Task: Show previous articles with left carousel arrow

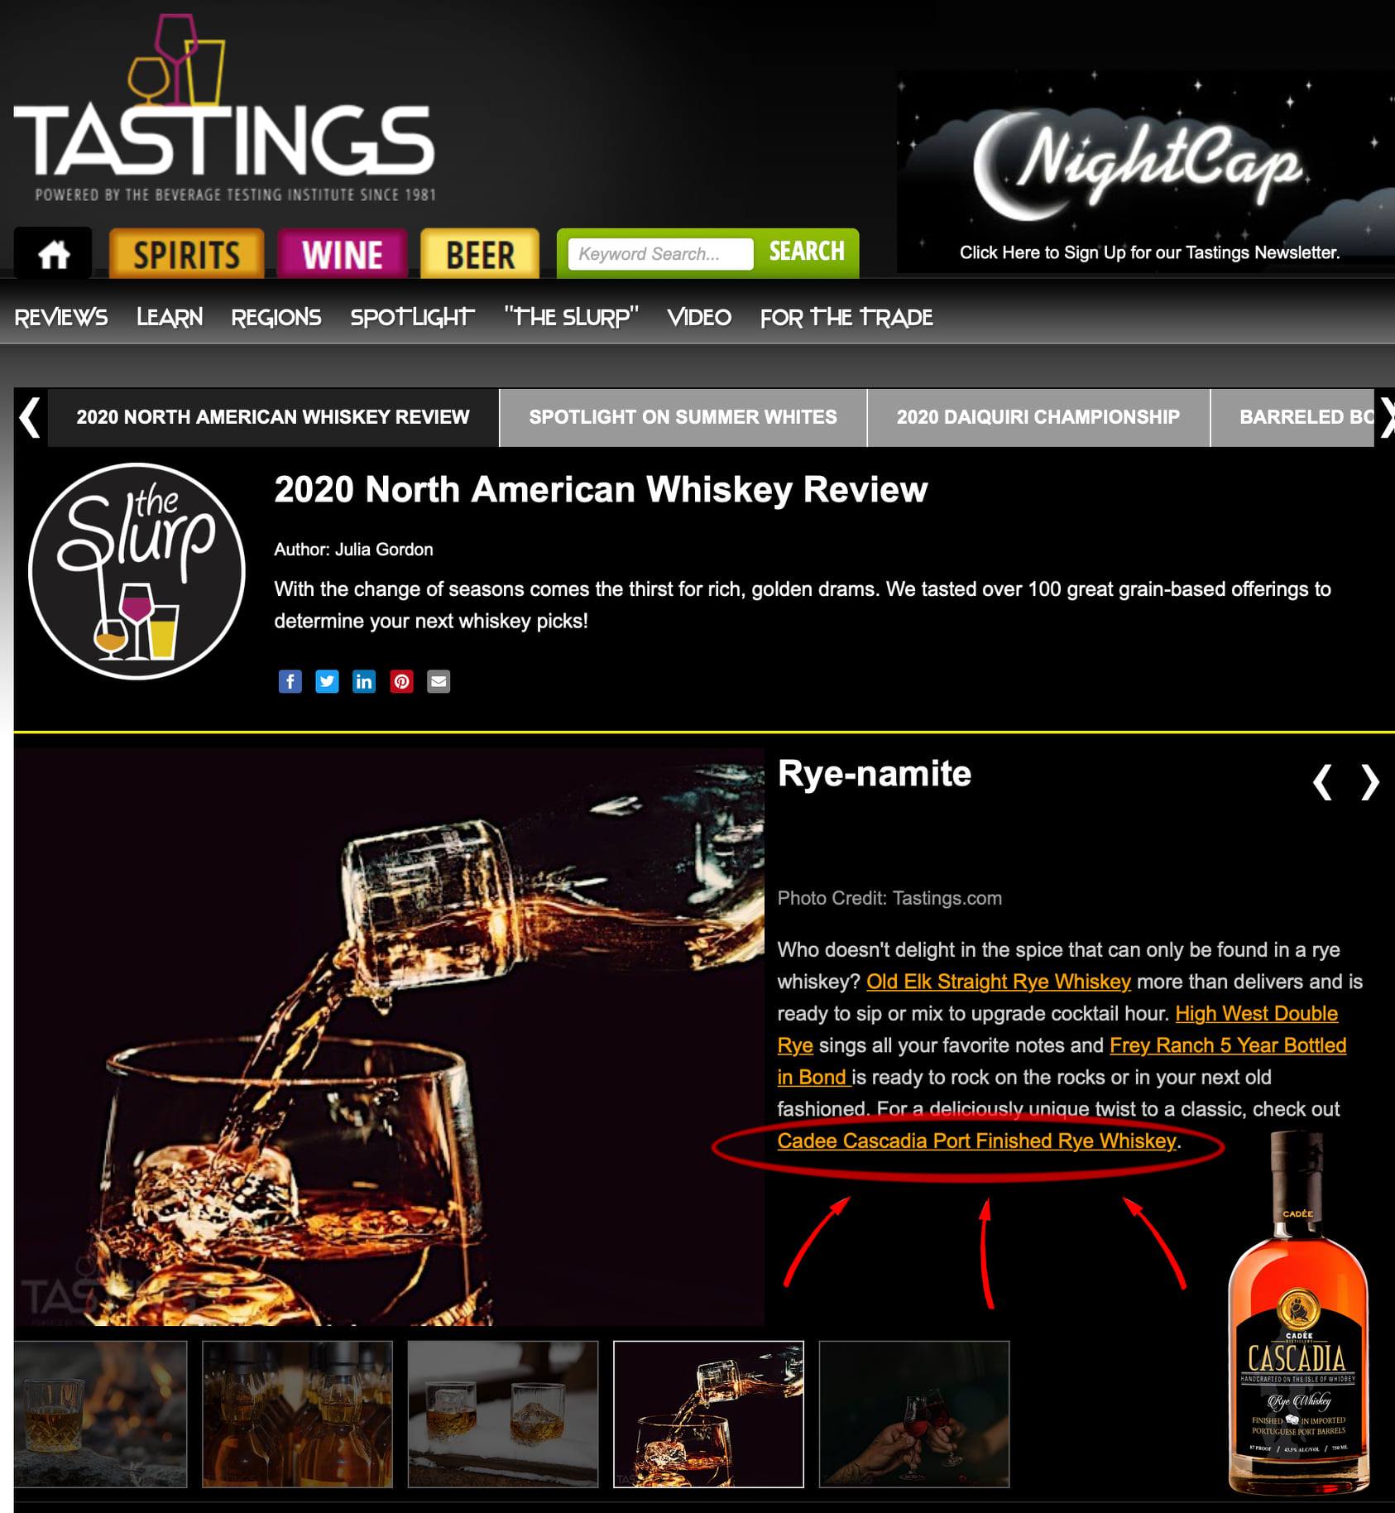Action: pyautogui.click(x=30, y=417)
